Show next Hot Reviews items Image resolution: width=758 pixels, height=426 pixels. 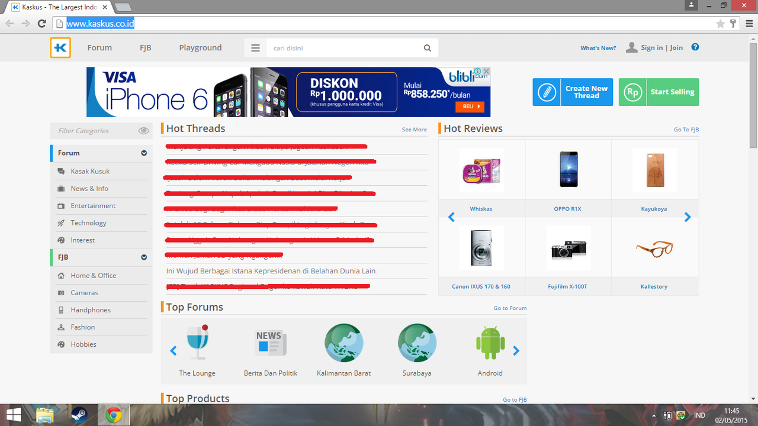(x=688, y=217)
